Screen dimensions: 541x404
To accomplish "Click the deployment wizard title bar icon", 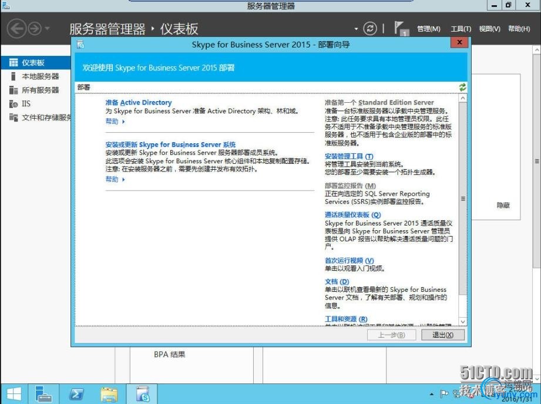I will 80,45.
